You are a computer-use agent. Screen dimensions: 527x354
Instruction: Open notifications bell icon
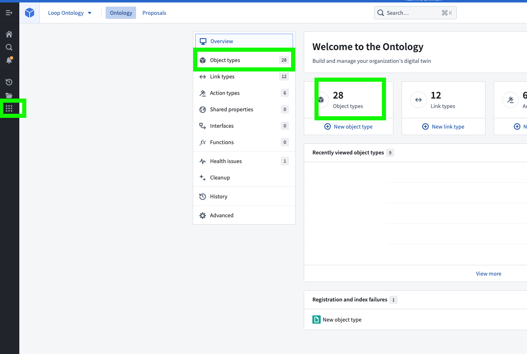click(x=9, y=60)
